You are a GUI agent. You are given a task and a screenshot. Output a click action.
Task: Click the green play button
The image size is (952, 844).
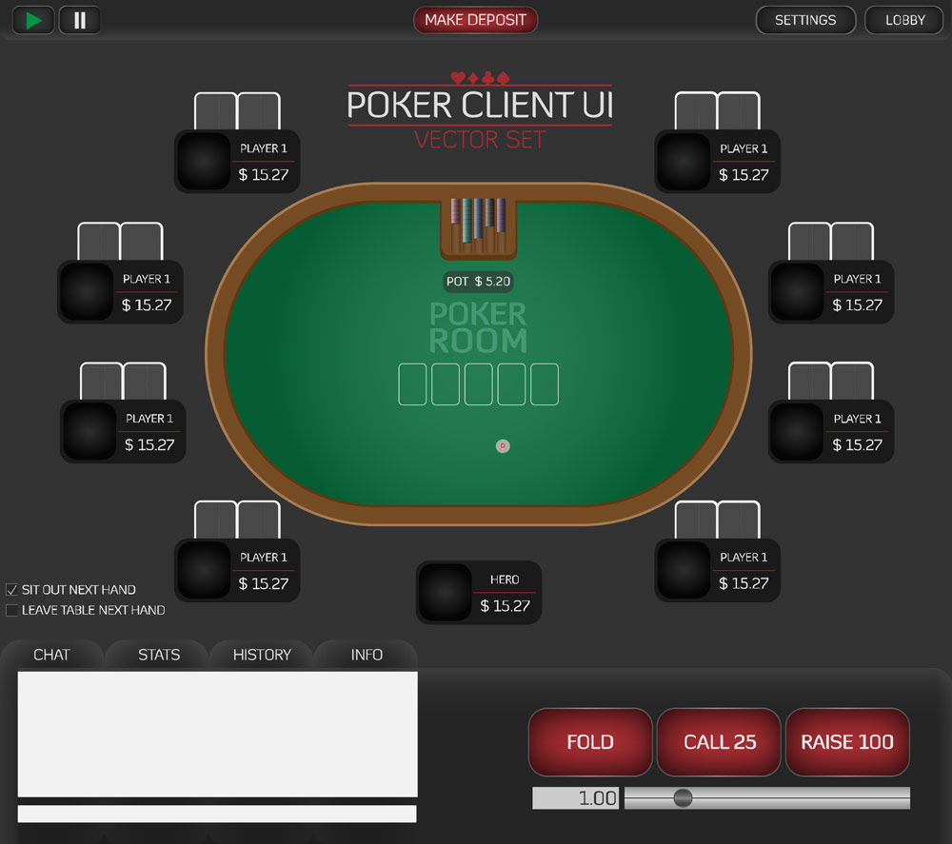(33, 21)
